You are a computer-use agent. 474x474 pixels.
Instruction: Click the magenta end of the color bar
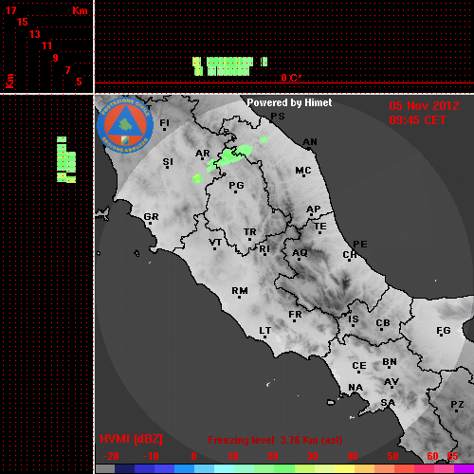tap(464, 468)
